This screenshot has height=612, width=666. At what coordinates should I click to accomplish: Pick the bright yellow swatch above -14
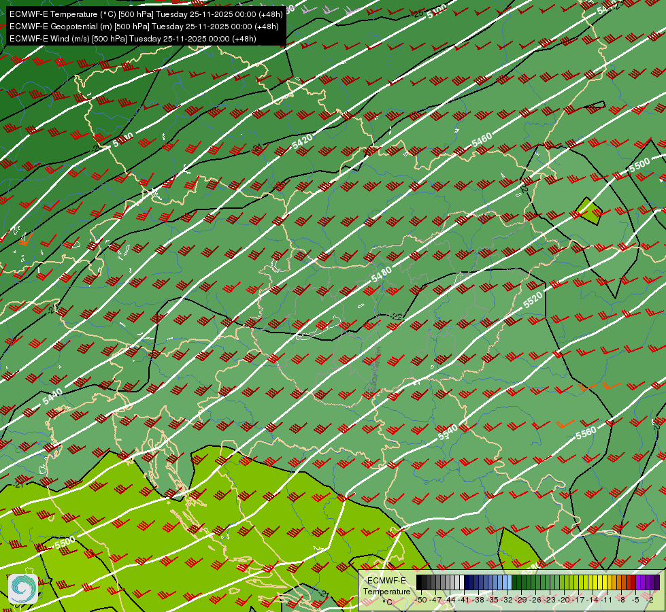595,582
